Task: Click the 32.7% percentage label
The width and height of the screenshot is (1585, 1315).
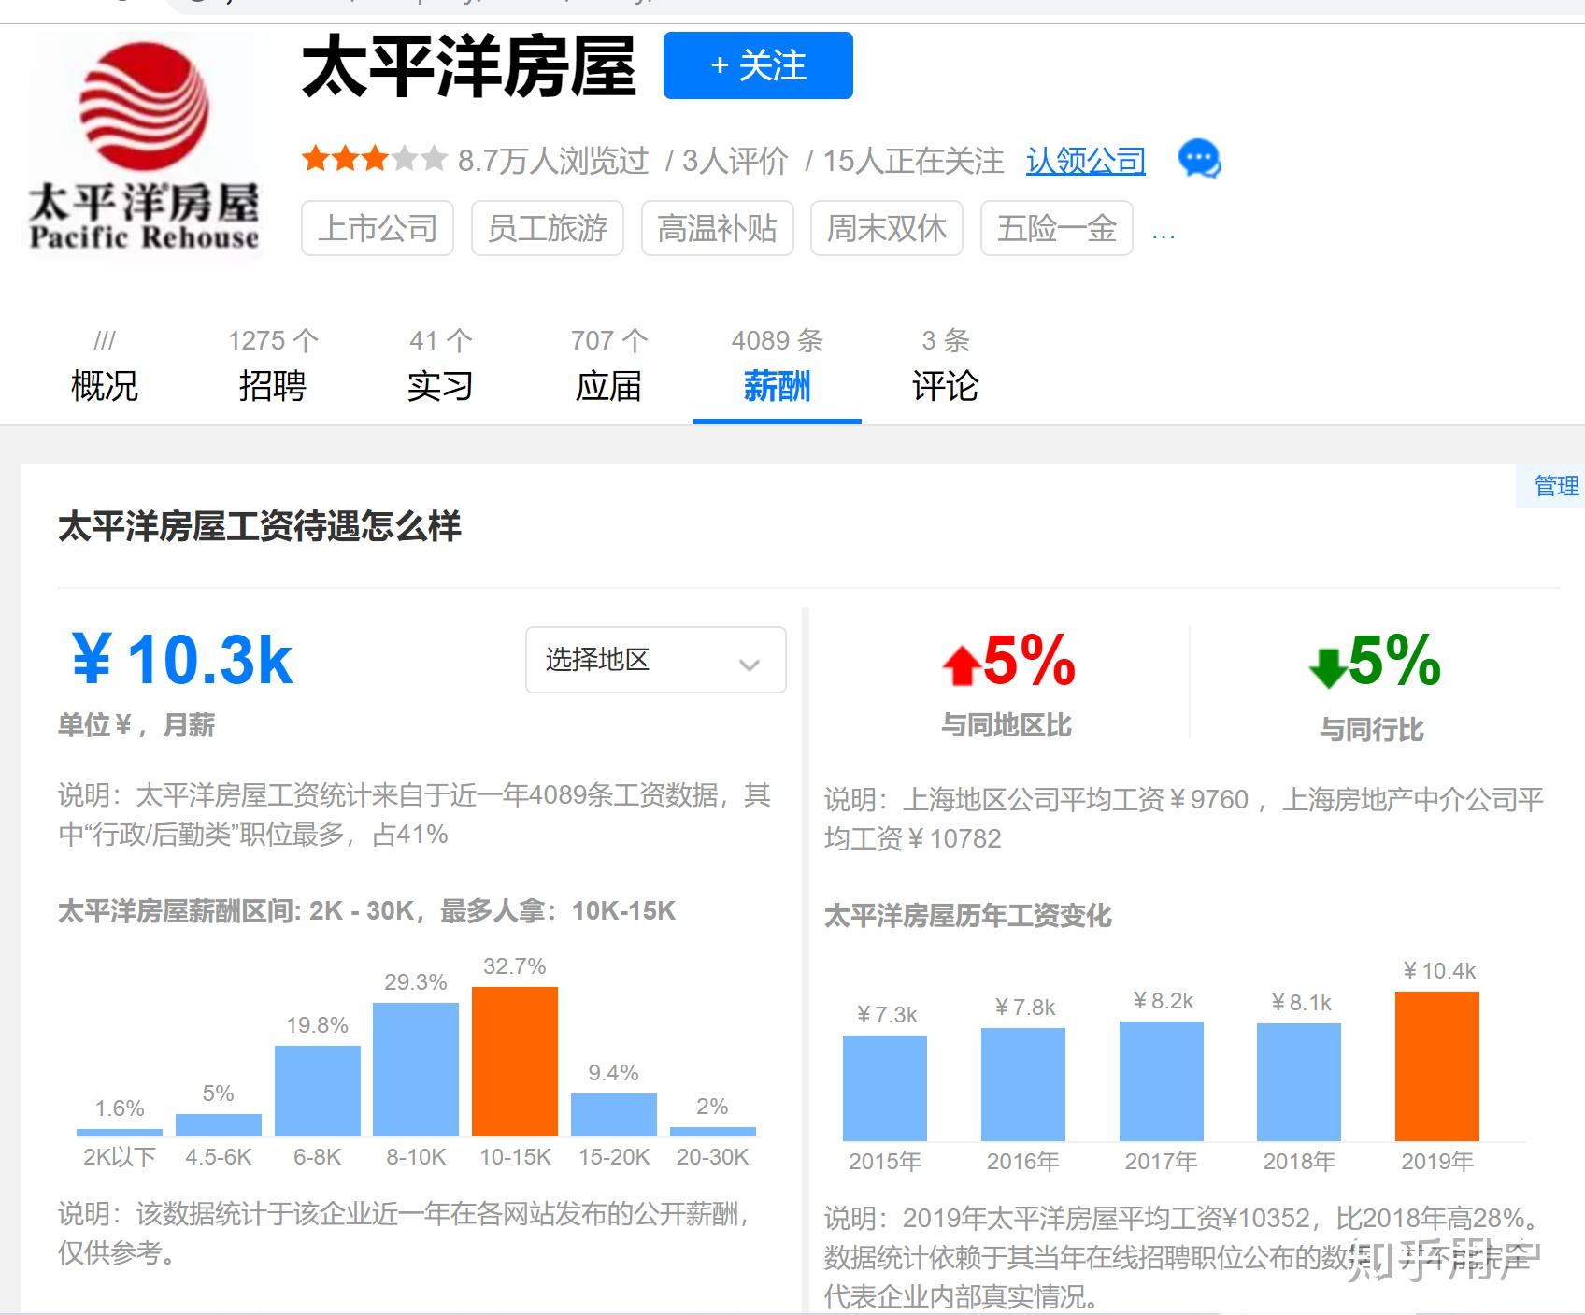Action: 515,966
